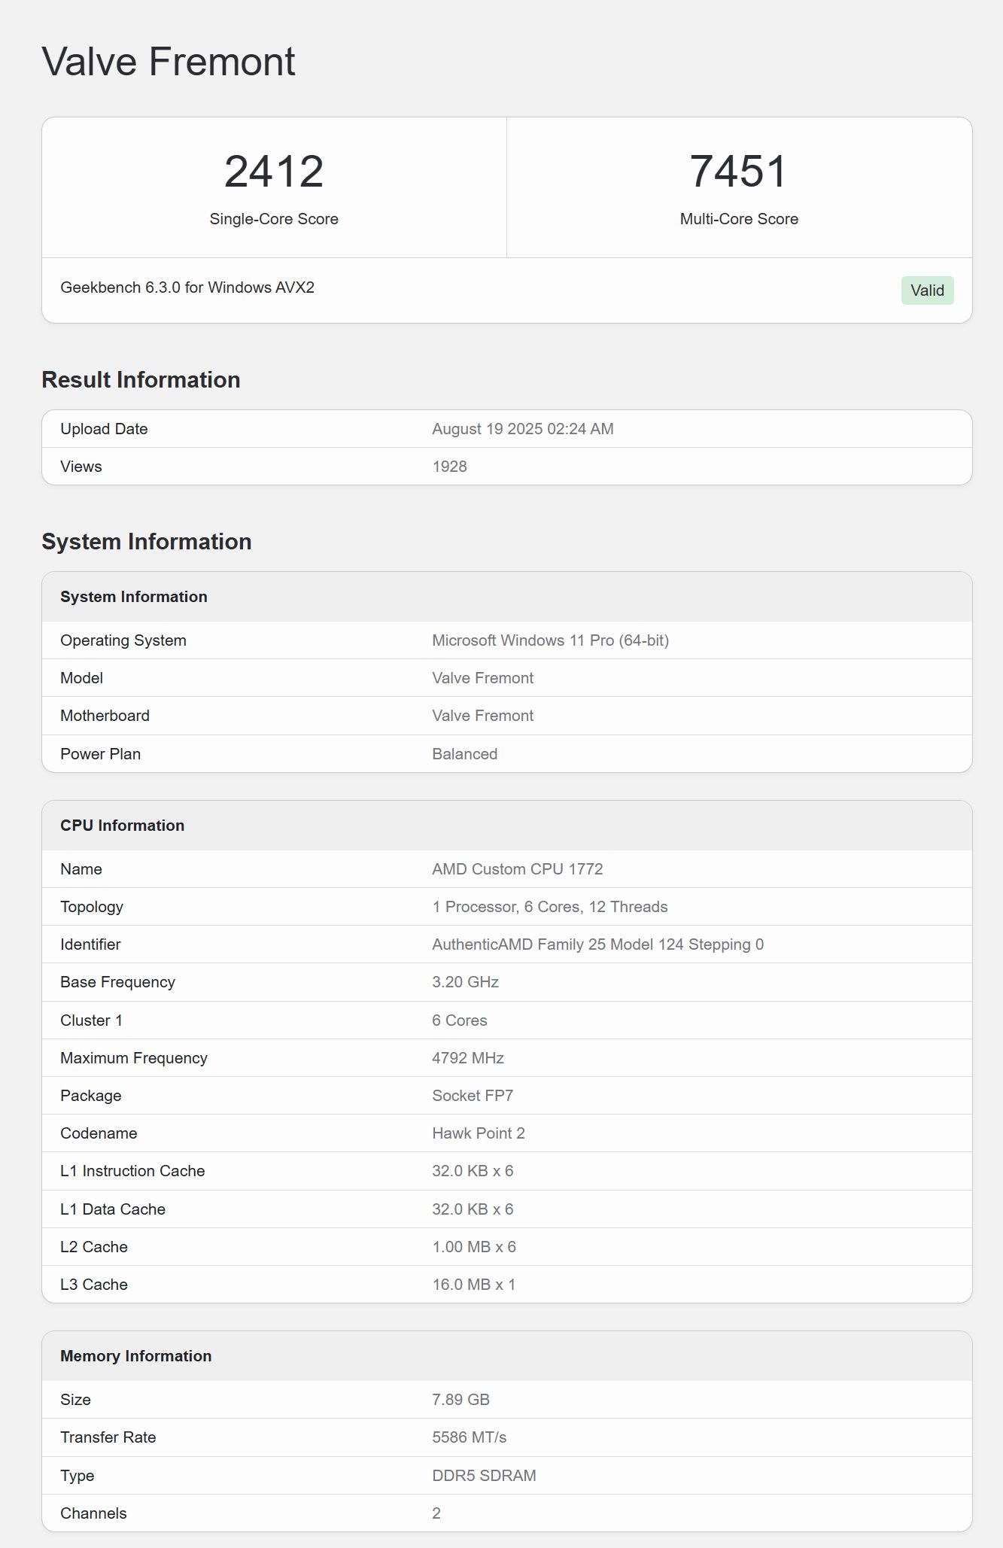Click the Topology label
Viewport: 1003px width, 1548px height.
point(92,907)
